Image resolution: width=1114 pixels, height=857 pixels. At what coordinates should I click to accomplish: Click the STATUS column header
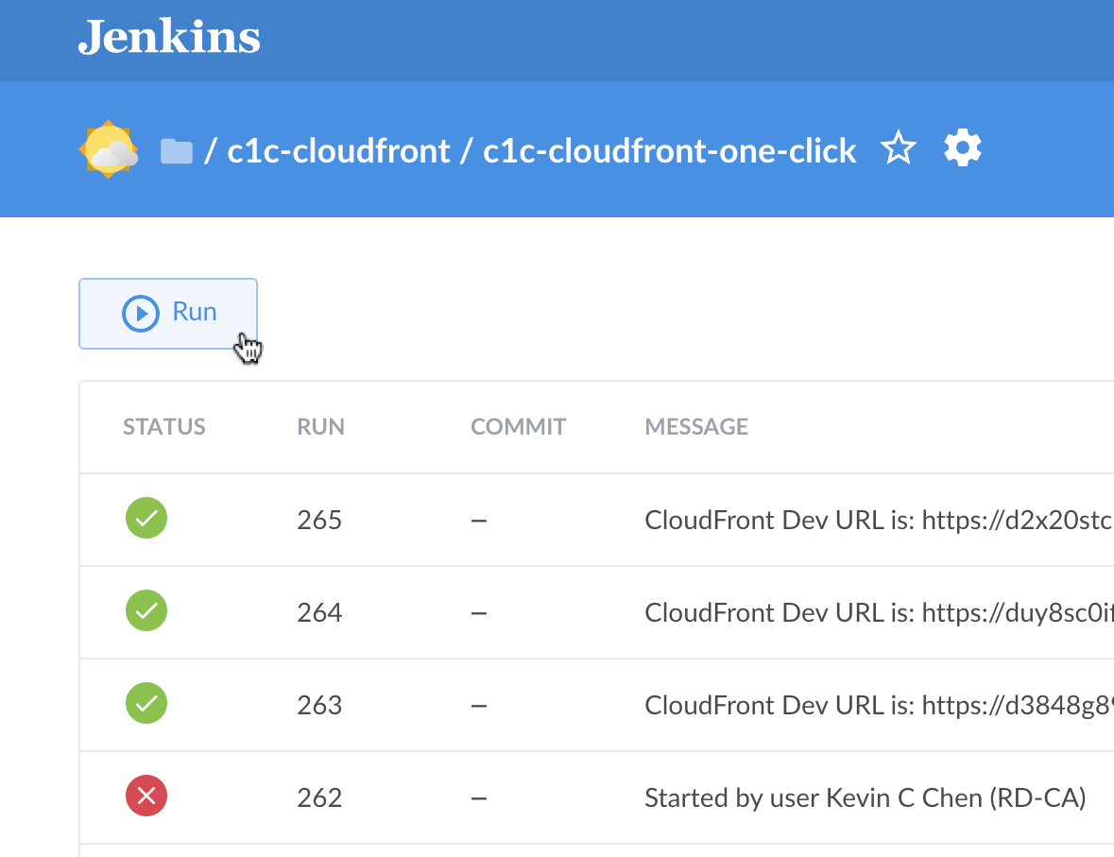coord(164,426)
